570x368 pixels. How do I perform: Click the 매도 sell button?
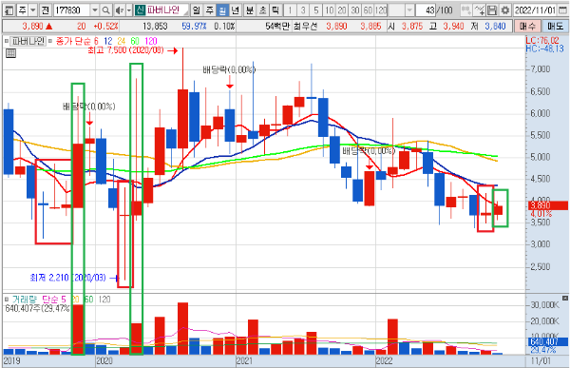(x=555, y=27)
